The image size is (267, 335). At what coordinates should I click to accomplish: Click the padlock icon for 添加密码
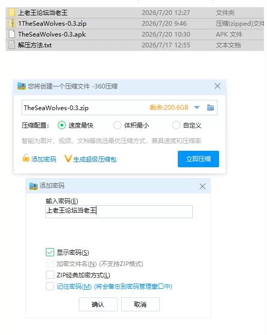pos(26,158)
